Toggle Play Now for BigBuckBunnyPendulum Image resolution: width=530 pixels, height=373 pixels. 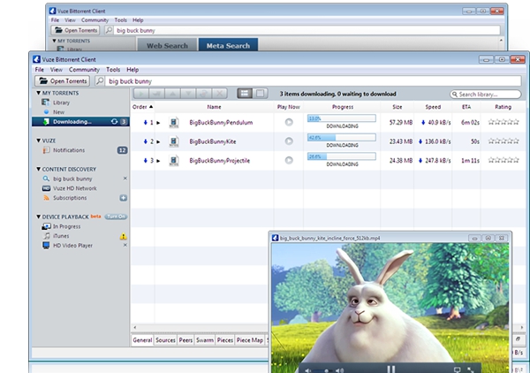point(289,122)
